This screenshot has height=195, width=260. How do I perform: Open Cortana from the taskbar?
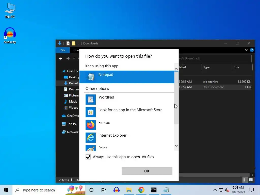pos(91,190)
